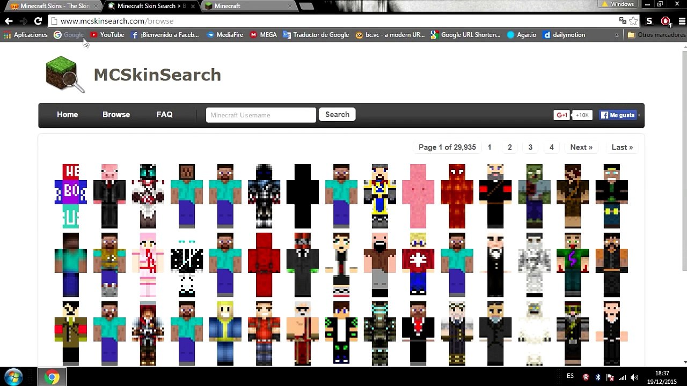Open the Traductor de Google bookmark
Image resolution: width=687 pixels, height=386 pixels.
point(316,35)
